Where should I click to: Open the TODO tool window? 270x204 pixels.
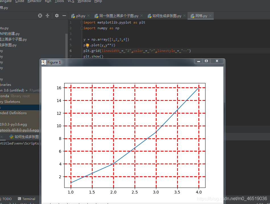pyautogui.click(x=6, y=199)
